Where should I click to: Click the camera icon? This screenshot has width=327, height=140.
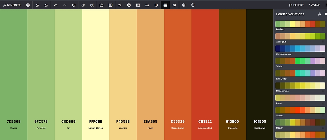click(x=101, y=5)
